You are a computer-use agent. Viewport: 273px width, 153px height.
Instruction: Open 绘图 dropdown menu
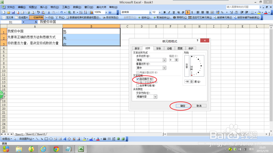point(7,139)
